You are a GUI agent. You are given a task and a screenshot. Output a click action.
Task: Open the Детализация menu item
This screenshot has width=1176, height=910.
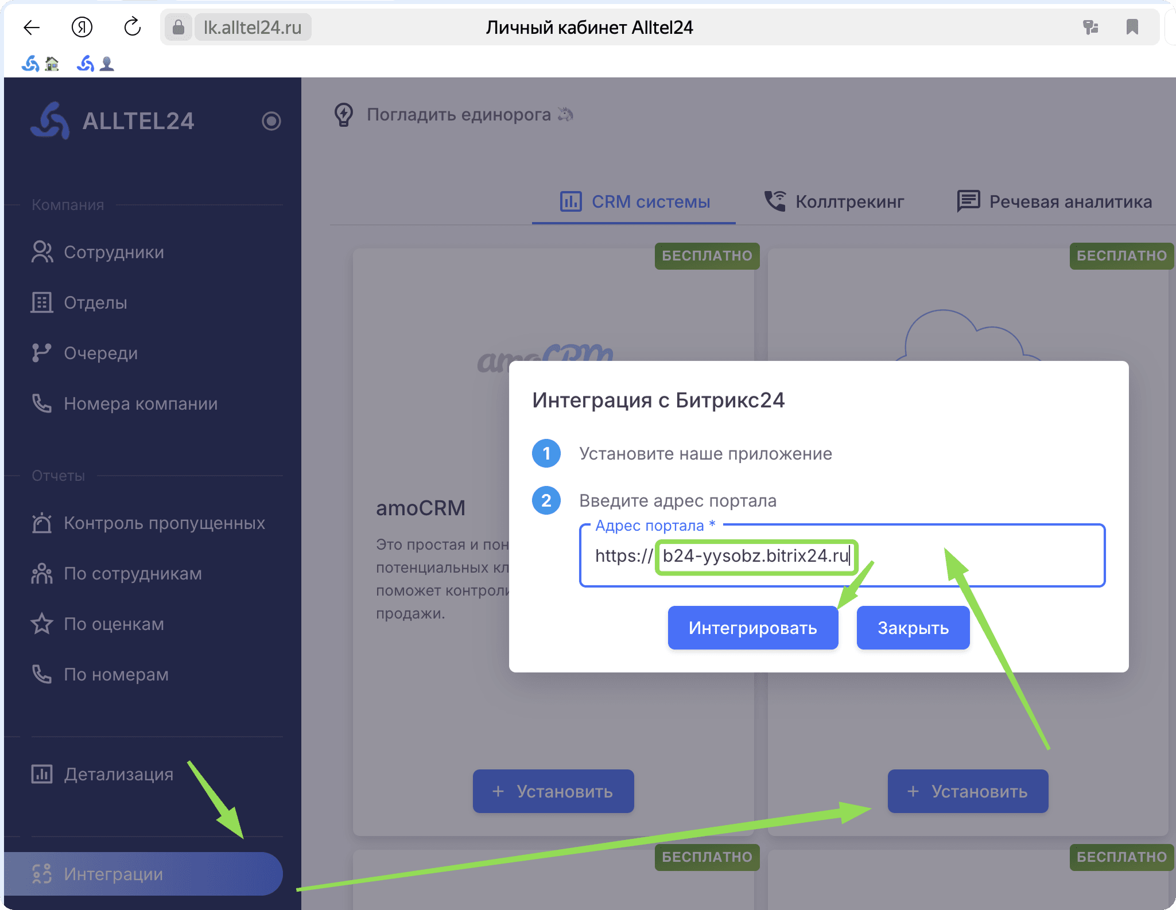pyautogui.click(x=119, y=774)
